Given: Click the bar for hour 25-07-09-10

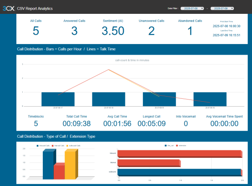Looking at the screenshot, I should click(109, 99).
